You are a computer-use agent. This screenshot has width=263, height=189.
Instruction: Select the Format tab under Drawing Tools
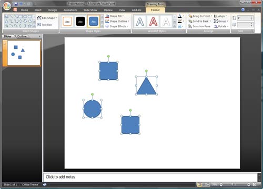tap(155, 10)
